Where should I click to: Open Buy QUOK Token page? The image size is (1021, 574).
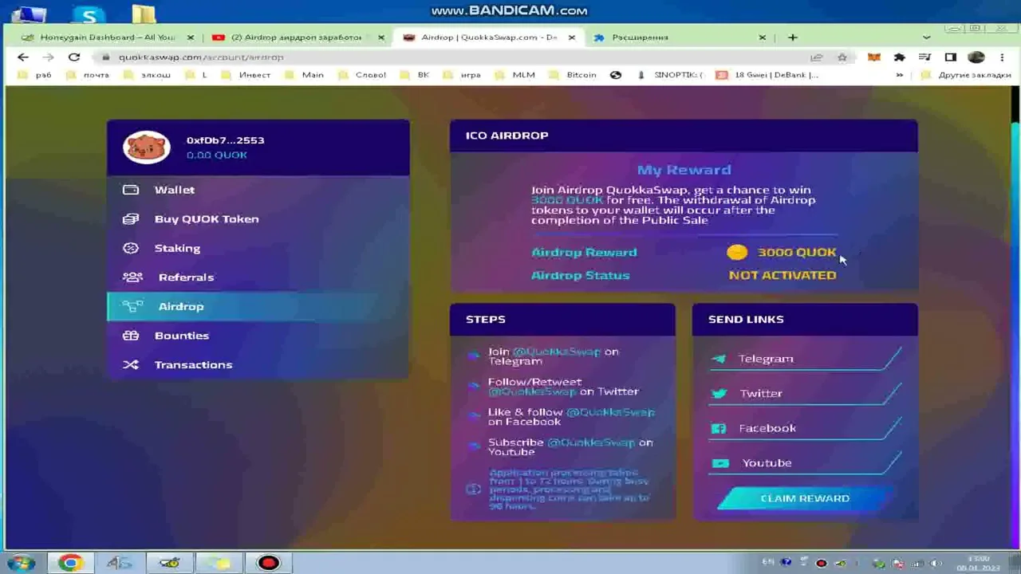point(206,219)
